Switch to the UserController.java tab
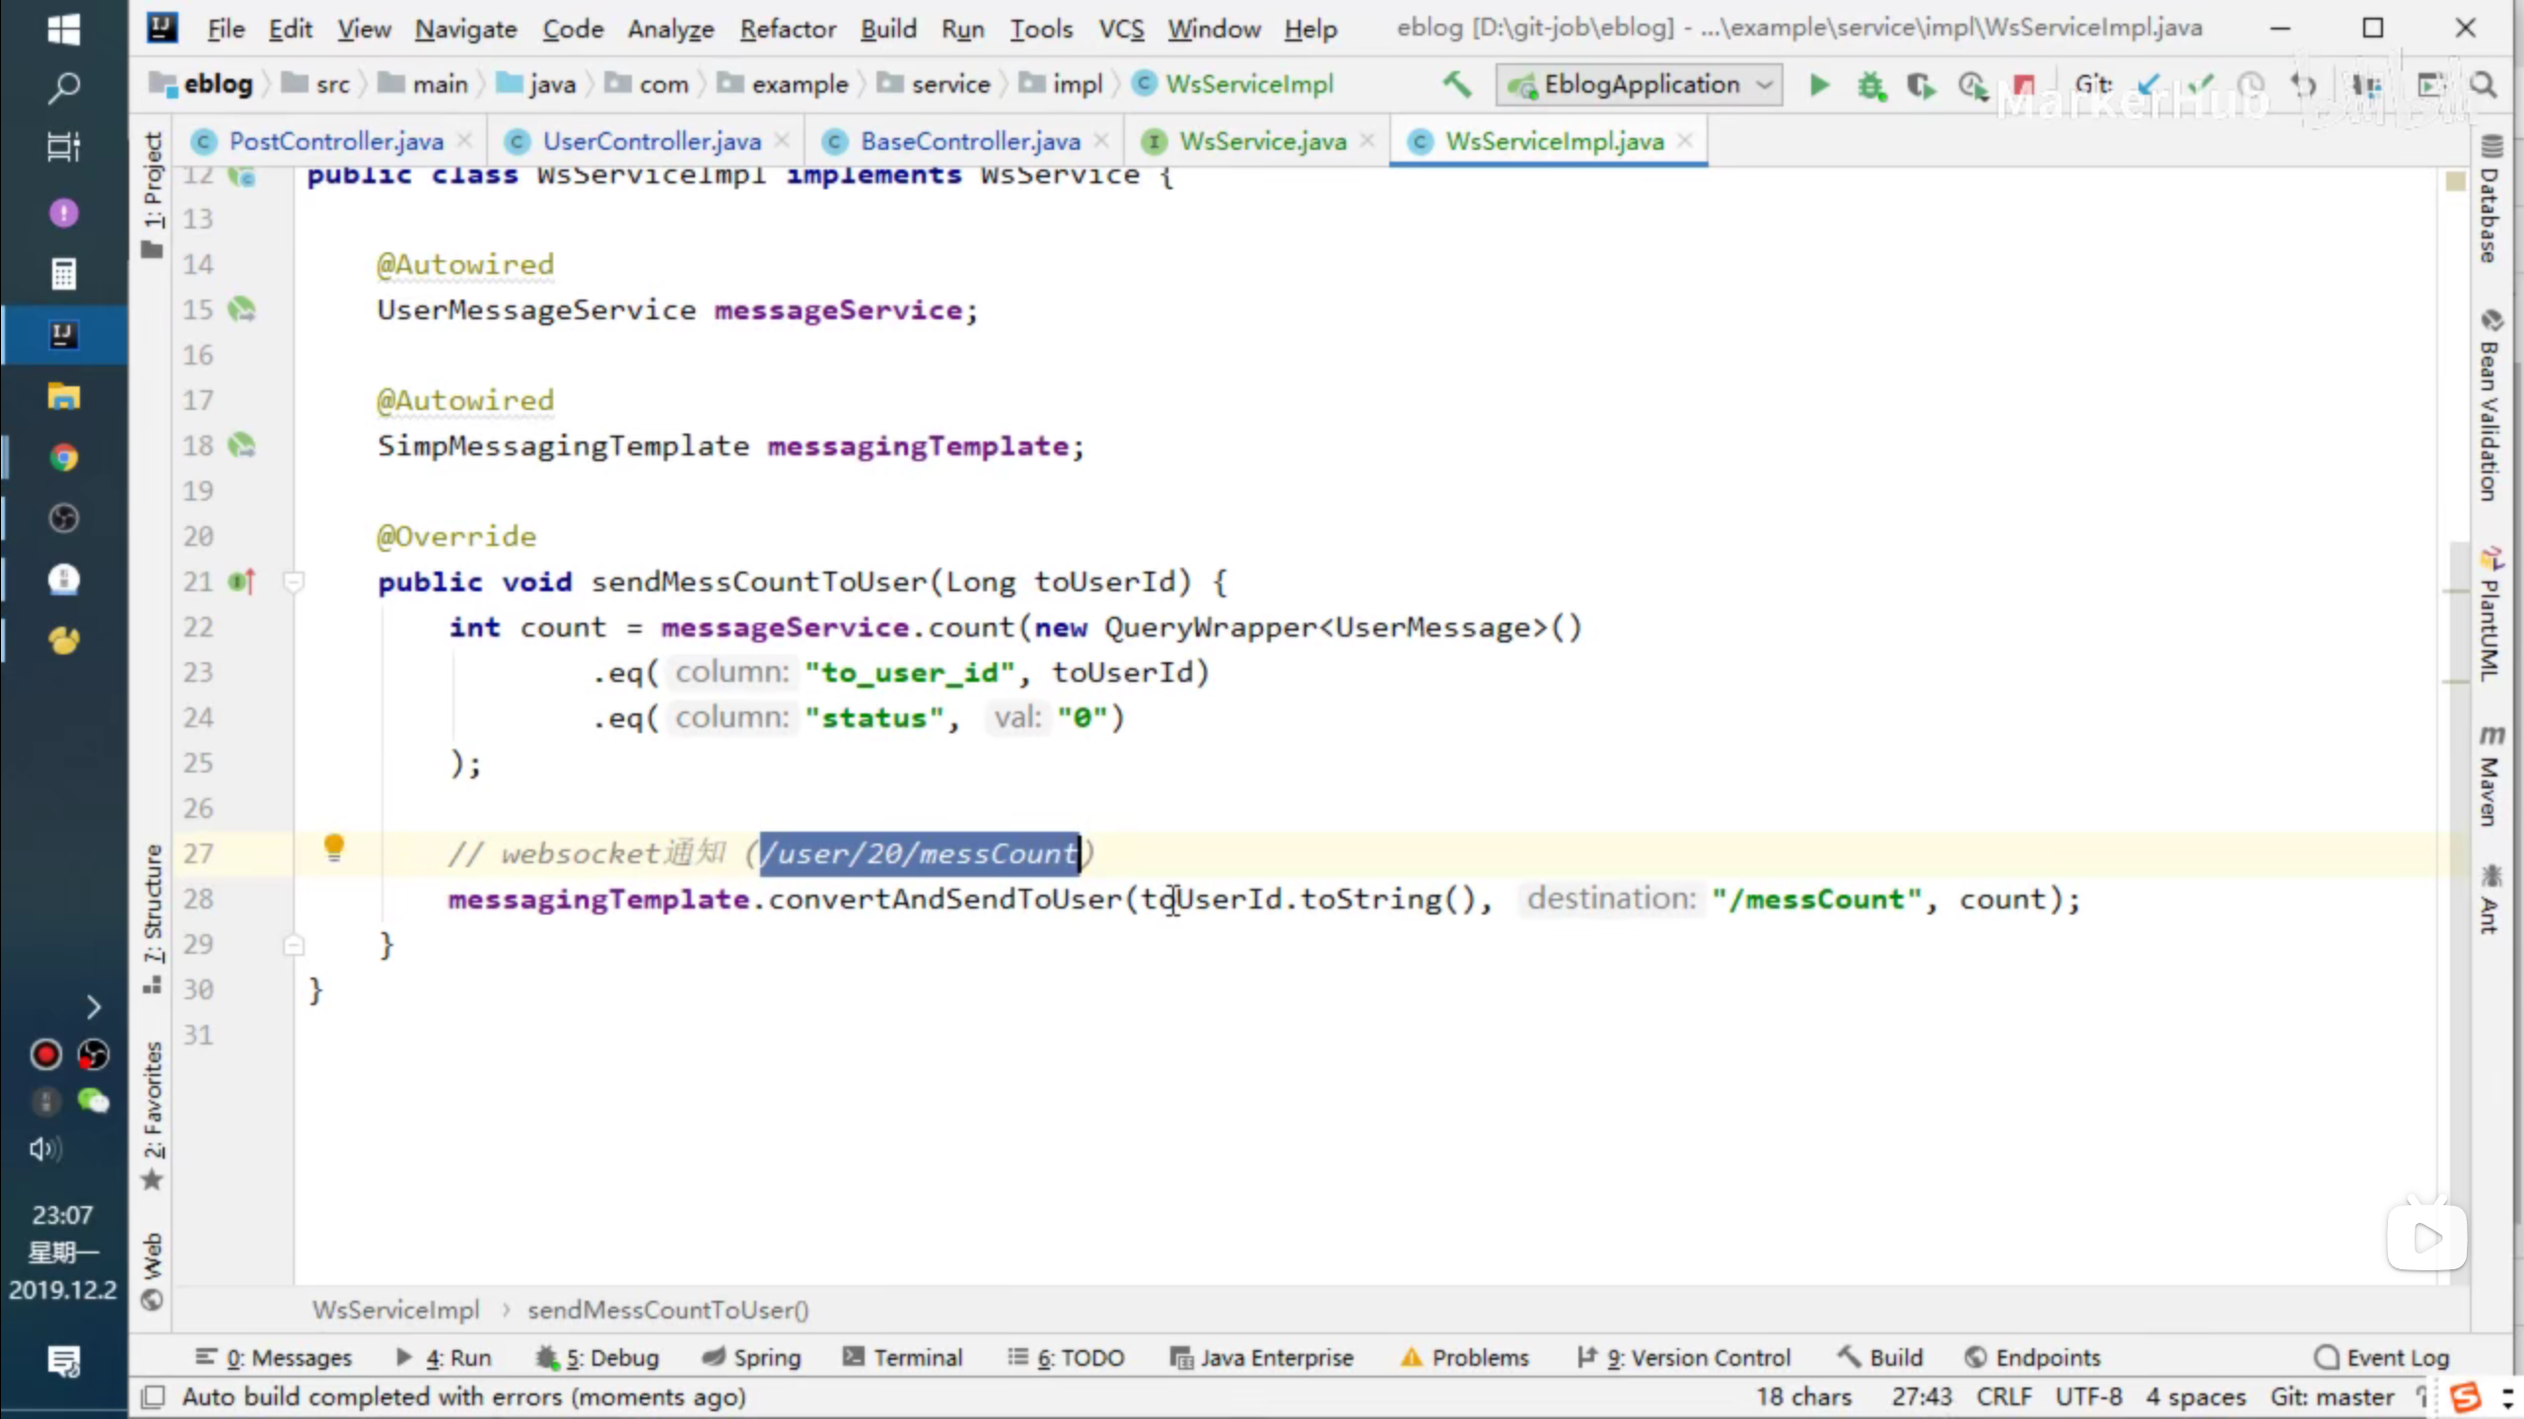 651,142
